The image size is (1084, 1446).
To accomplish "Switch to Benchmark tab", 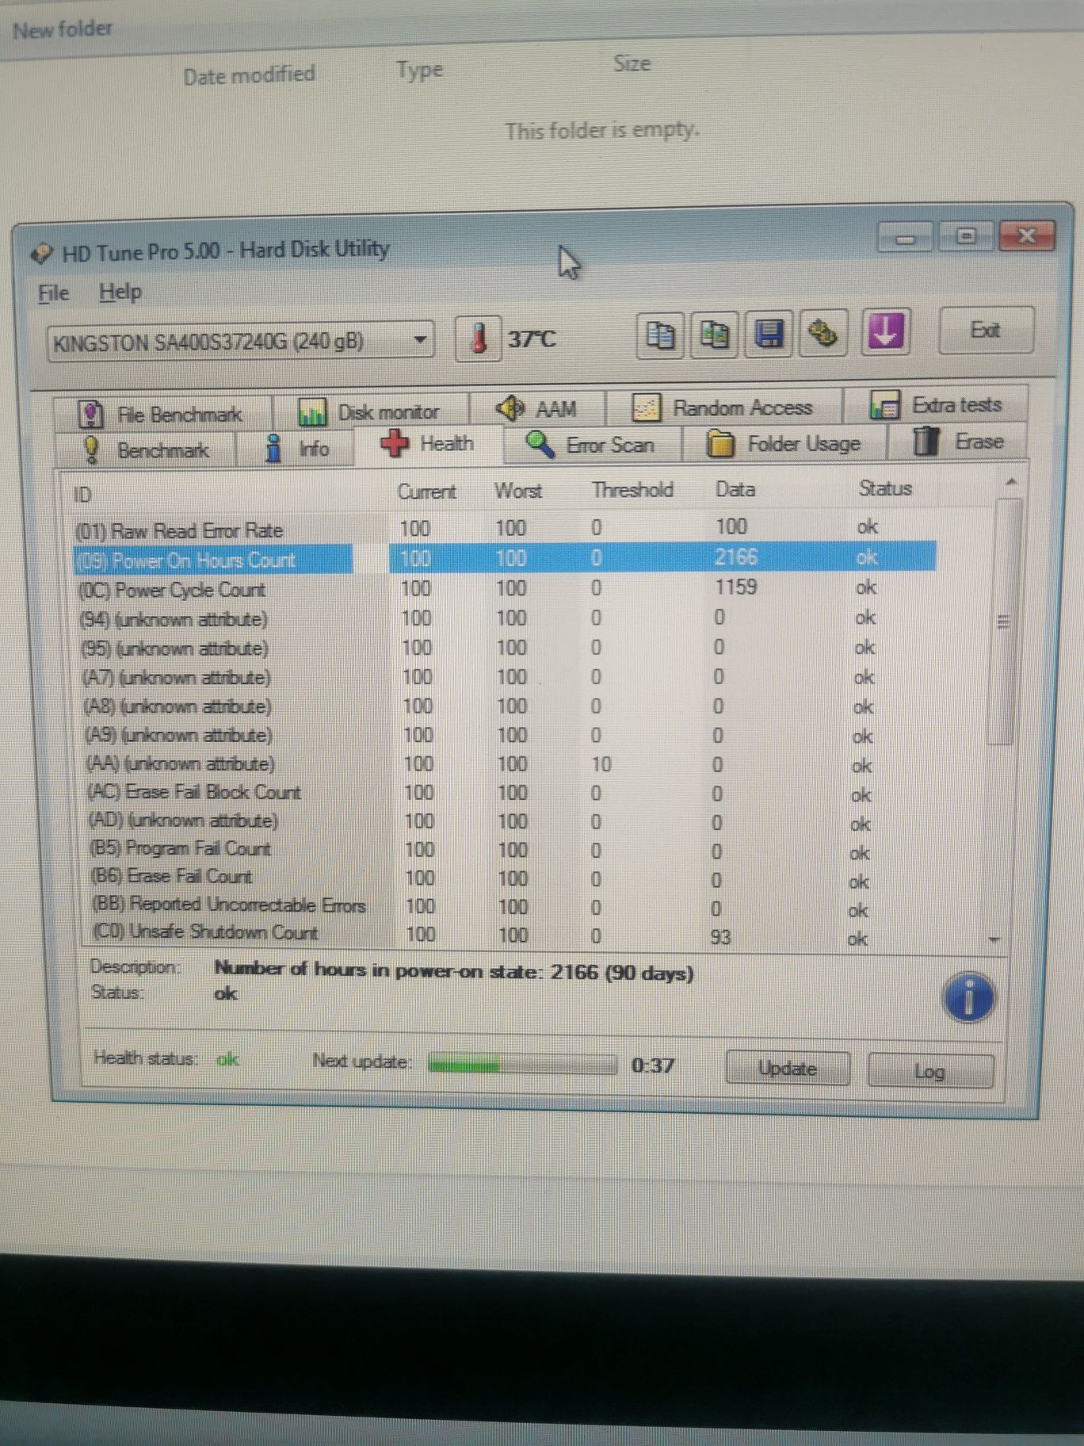I will click(x=146, y=449).
